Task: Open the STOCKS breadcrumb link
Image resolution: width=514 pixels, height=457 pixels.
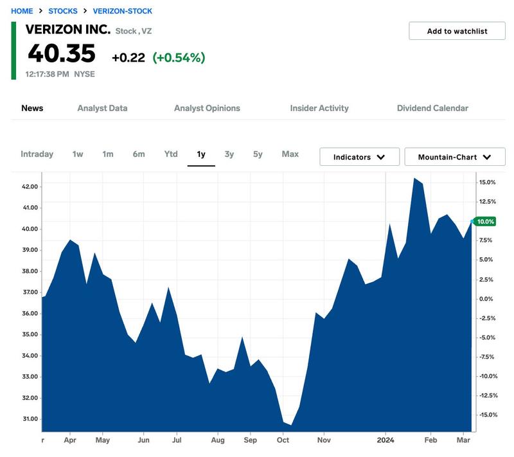Action: tap(63, 11)
